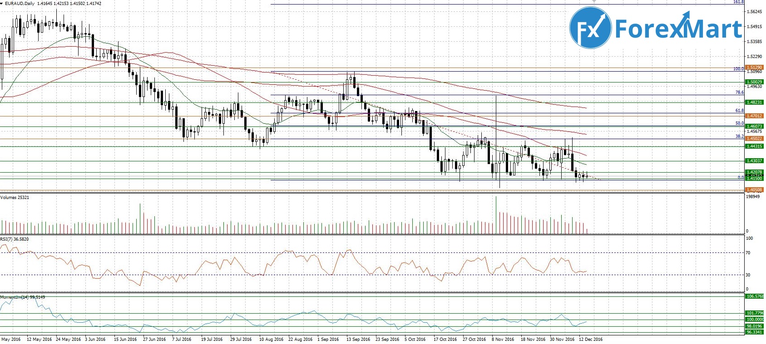Image resolution: width=766 pixels, height=344 pixels.
Task: Click the 12 May 2016 date label
Action: [x=40, y=339]
